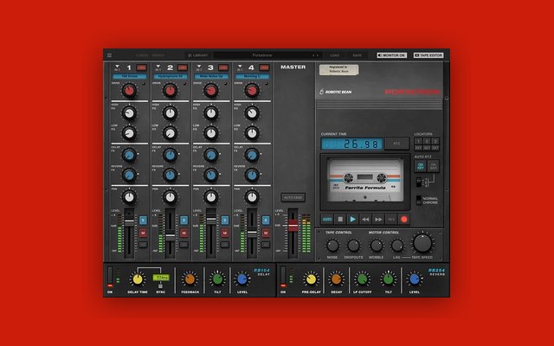The width and height of the screenshot is (554, 346).
Task: Click channel 2 level fader handle
Action: (x=171, y=236)
